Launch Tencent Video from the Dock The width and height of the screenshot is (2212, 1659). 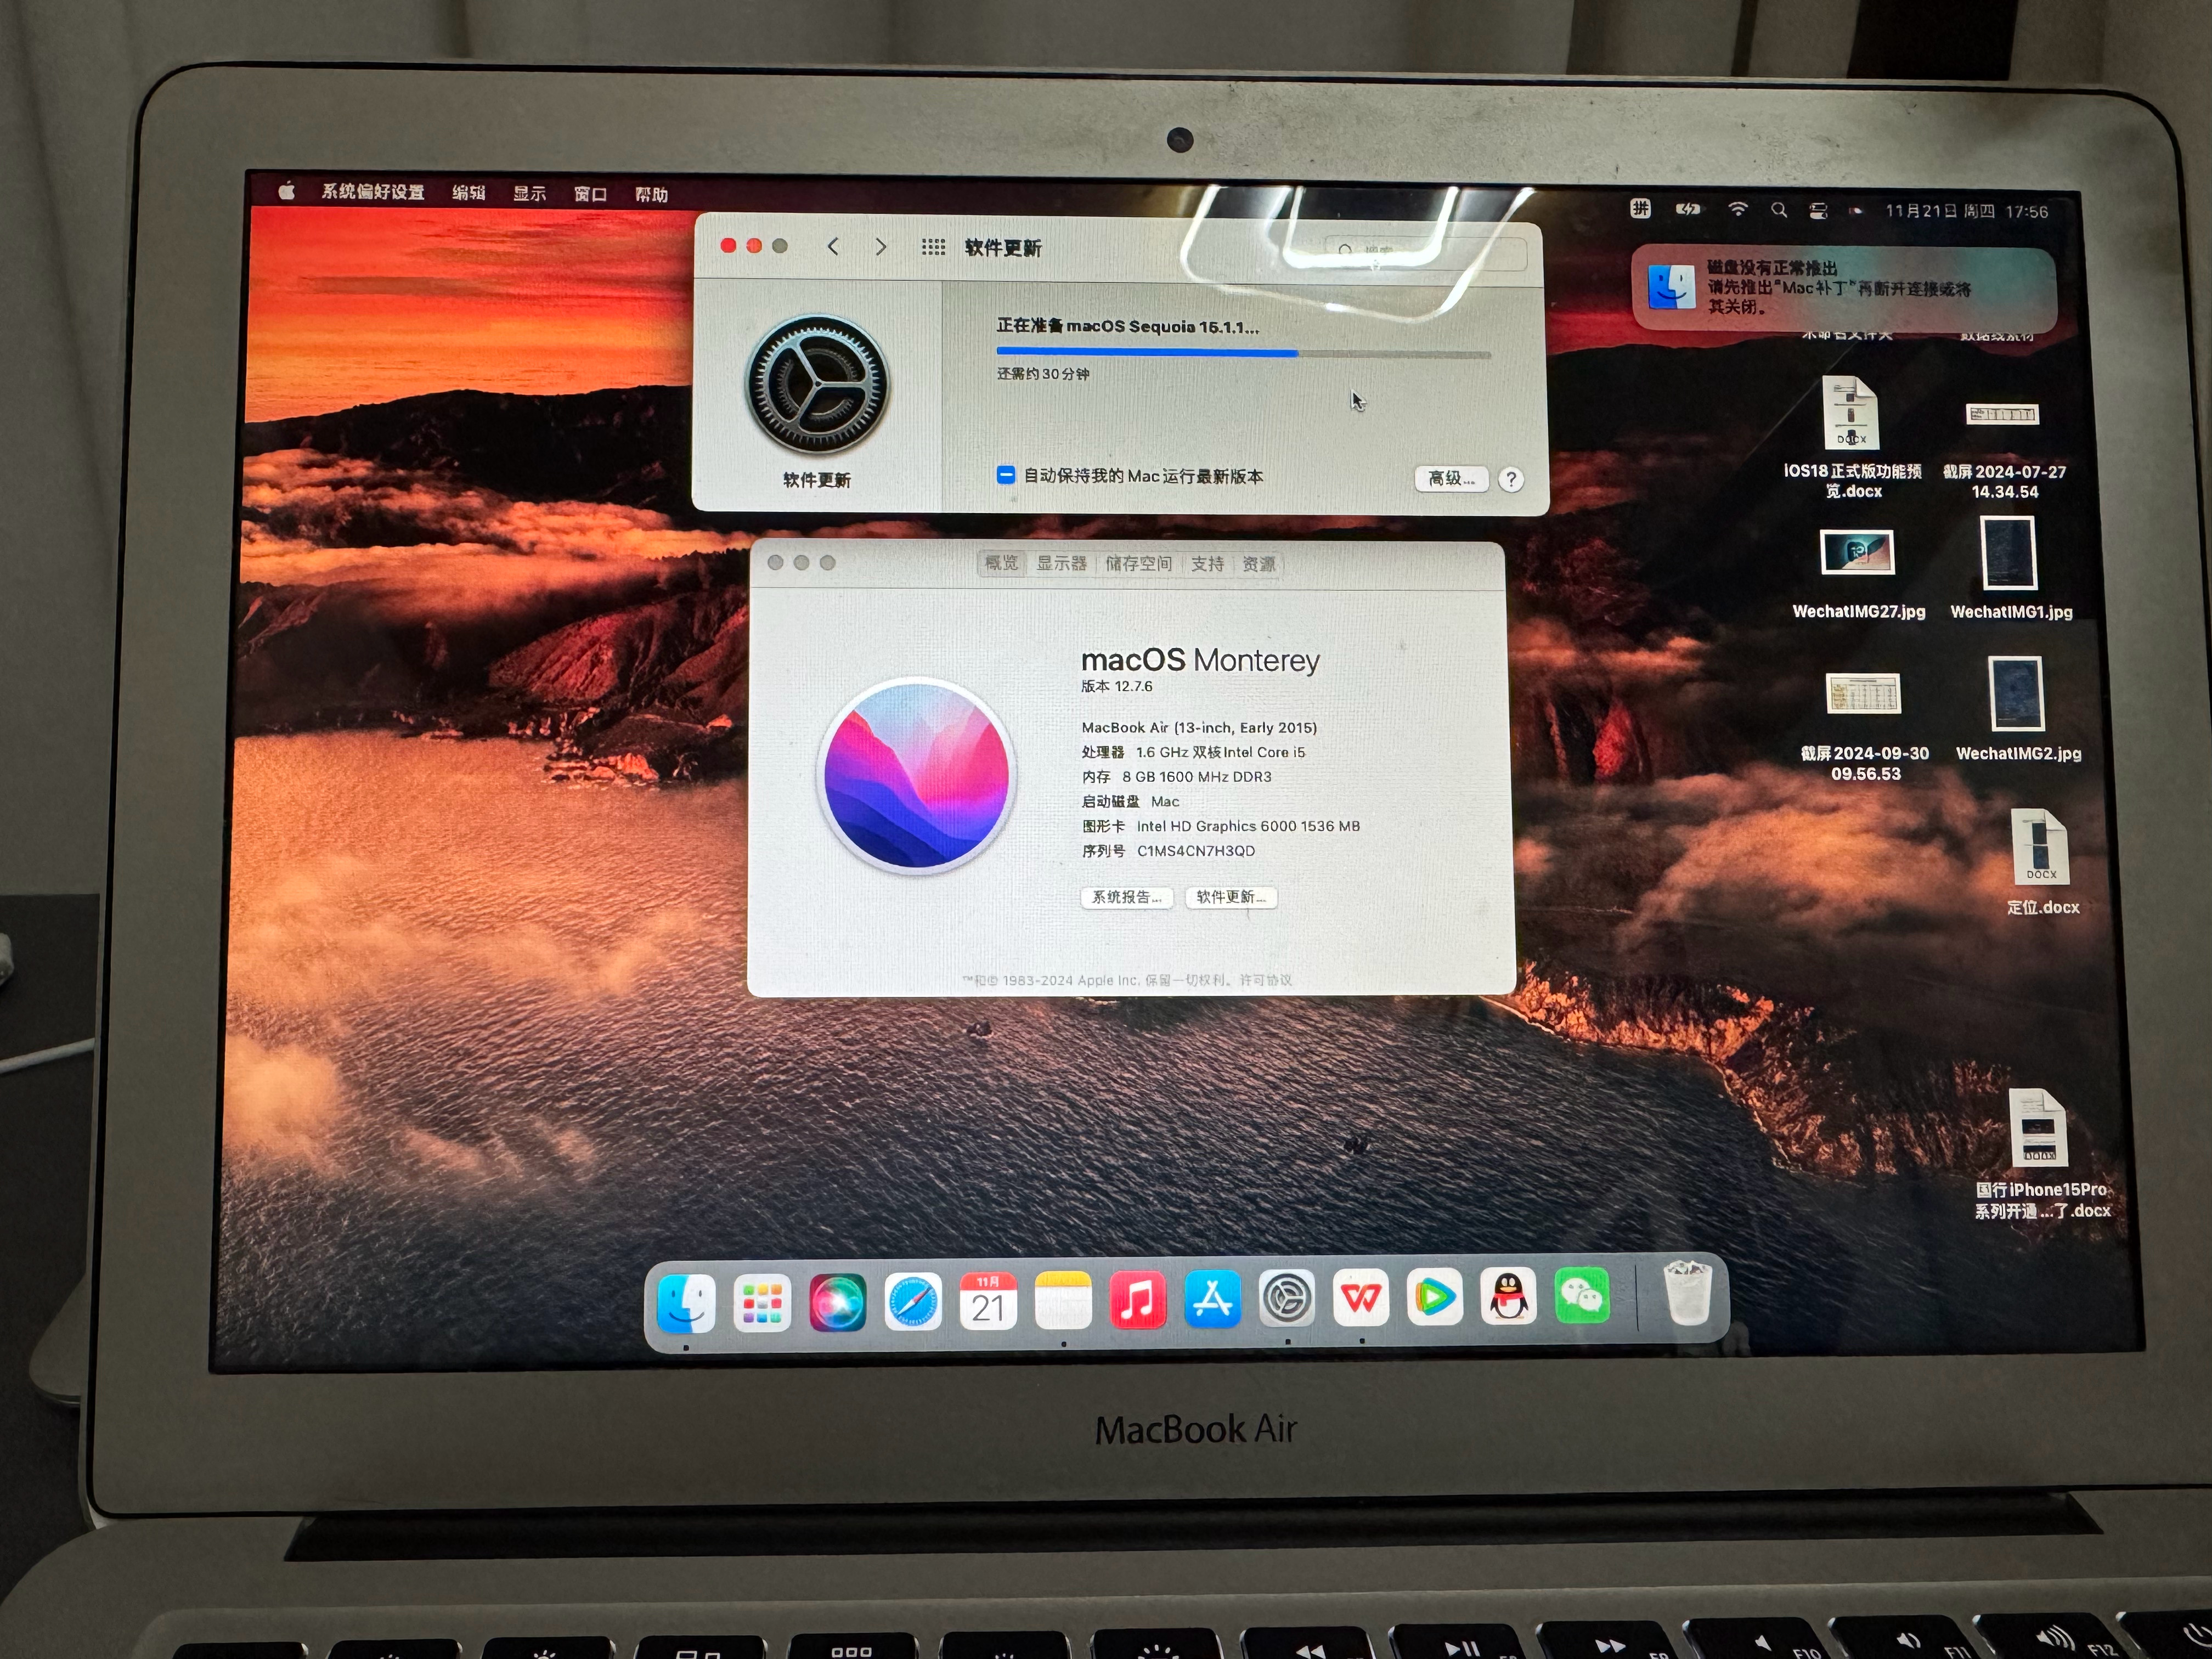1435,1297
